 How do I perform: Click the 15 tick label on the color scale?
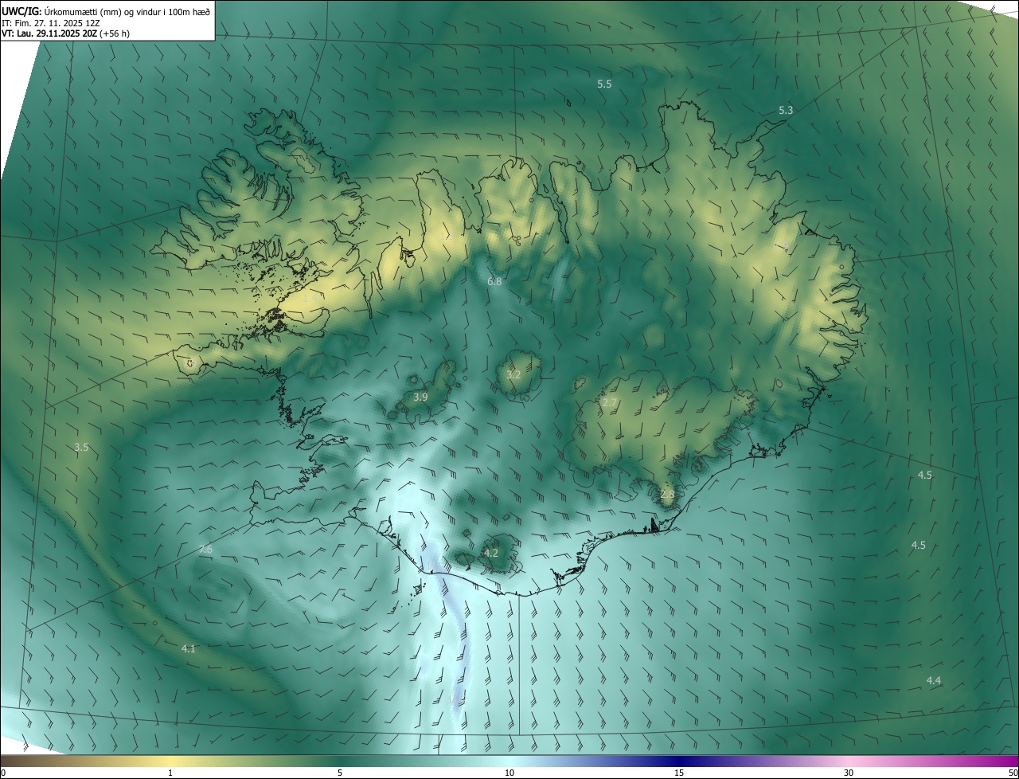tap(679, 773)
